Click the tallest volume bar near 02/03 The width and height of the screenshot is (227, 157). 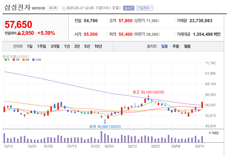coord(101,137)
